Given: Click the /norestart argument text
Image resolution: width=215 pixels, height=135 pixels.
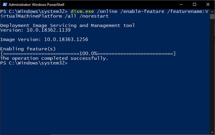Looking at the screenshot, I should pos(94,16).
